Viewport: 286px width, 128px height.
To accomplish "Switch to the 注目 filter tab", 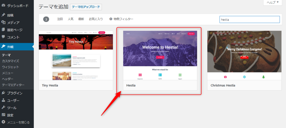I will (60, 19).
